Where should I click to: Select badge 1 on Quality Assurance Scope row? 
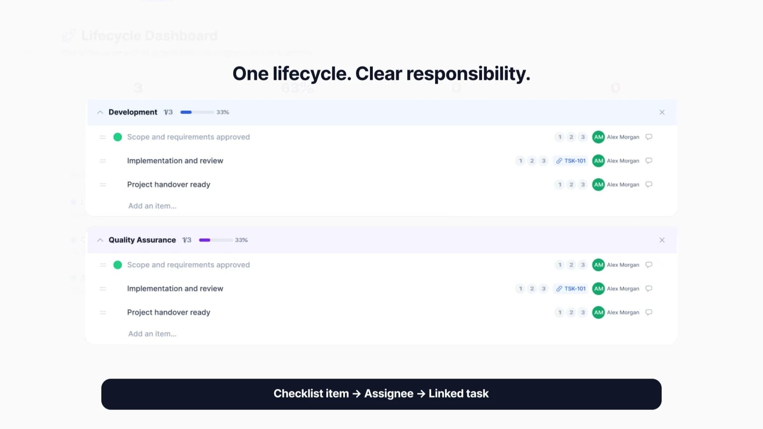560,265
